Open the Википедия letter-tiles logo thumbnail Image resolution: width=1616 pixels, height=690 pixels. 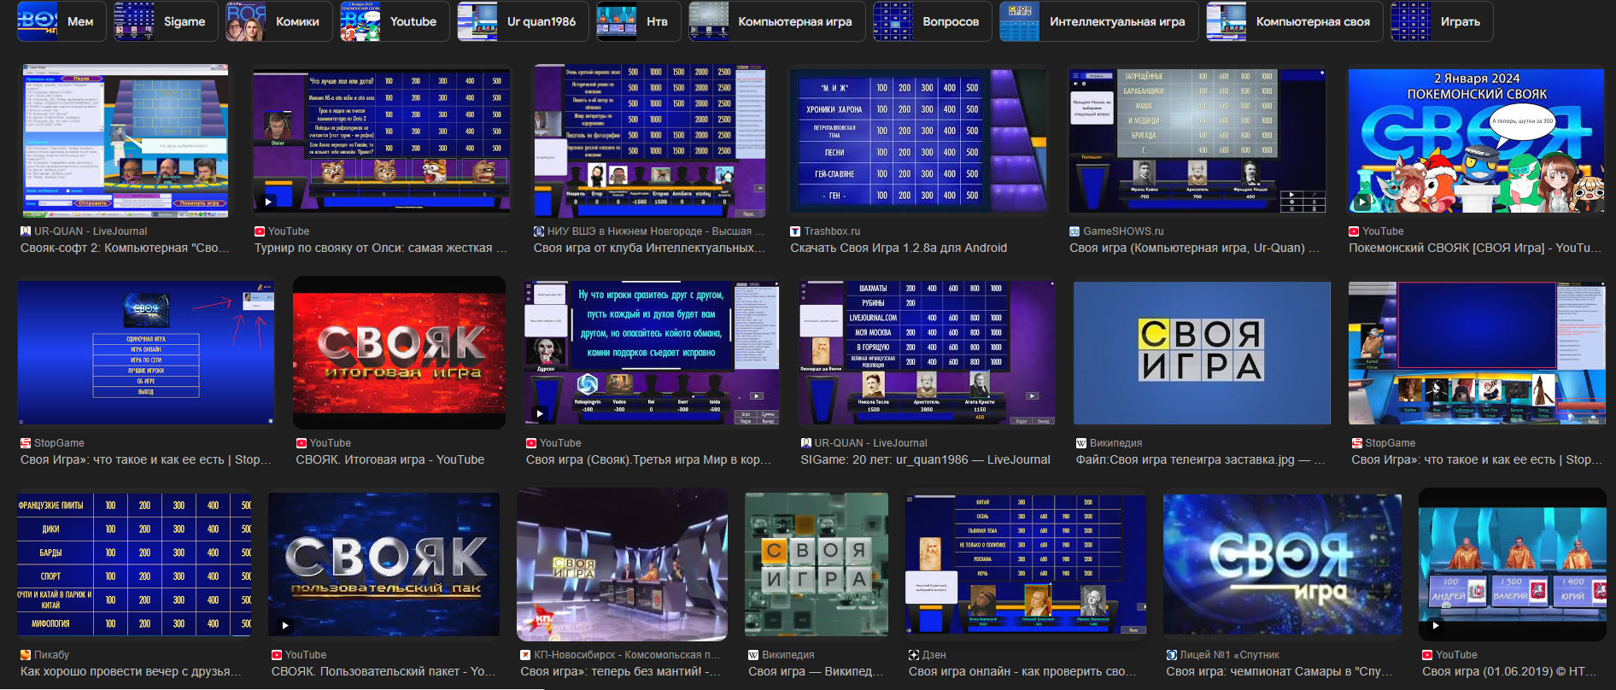click(817, 564)
